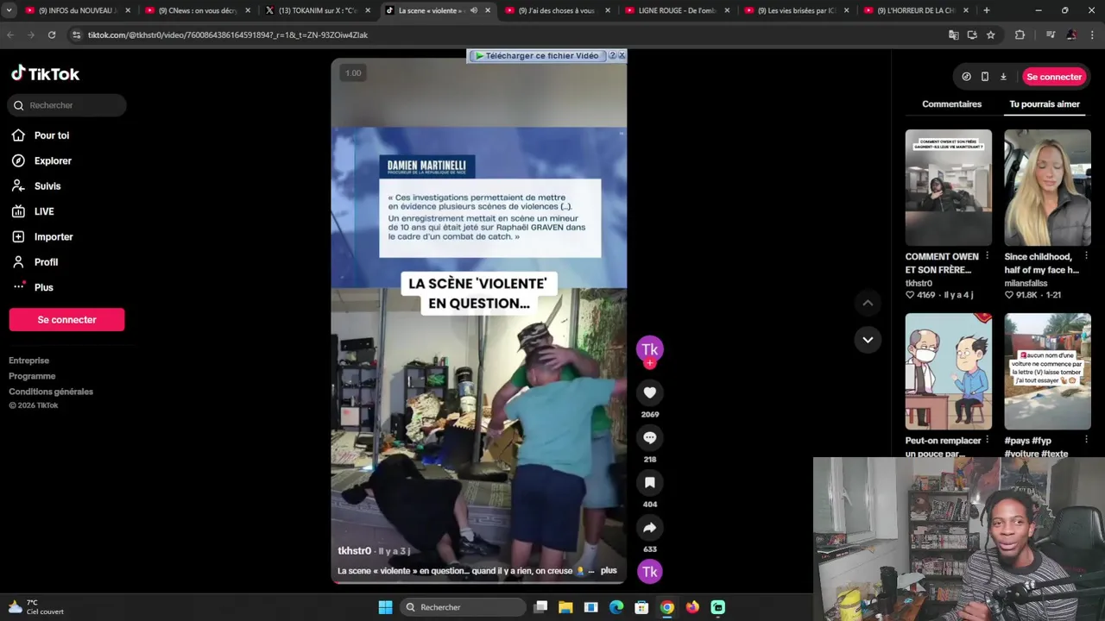Click the browser address bar URL
Image resolution: width=1105 pixels, height=621 pixels.
tap(228, 34)
